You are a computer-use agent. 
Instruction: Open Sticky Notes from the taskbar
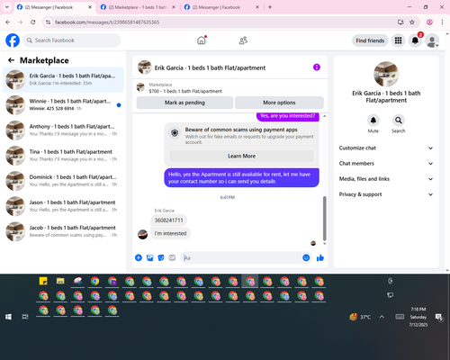[x=43, y=281]
